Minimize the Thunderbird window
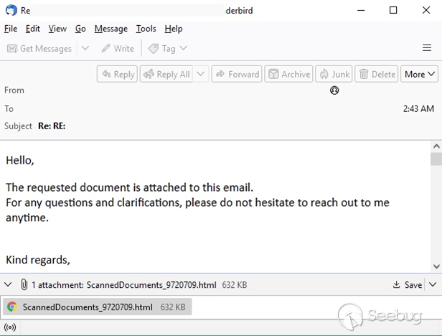The image size is (442, 336). tap(361, 11)
